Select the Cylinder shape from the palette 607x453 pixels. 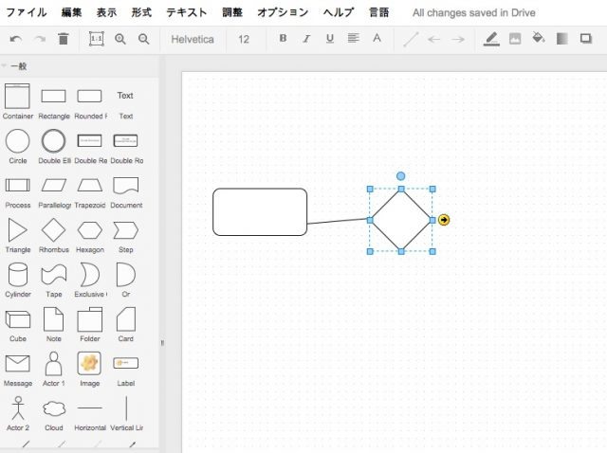pyautogui.click(x=18, y=275)
